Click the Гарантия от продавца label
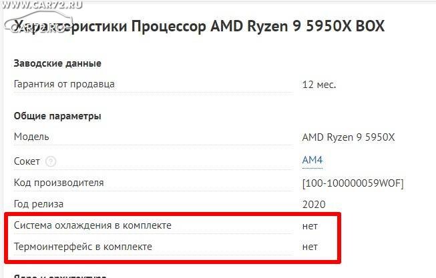Viewport: 436px width, 278px height. (64, 84)
